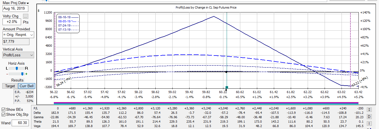Viewport: 379px width, 129px height.
Task: Click the Vega row label
Action: pyautogui.click(x=37, y=126)
